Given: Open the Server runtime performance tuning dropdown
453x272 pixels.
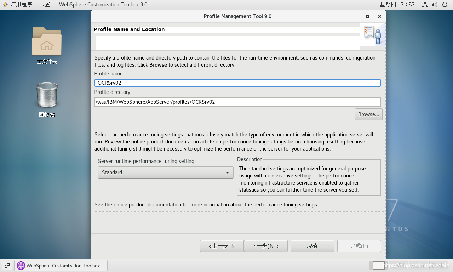Looking at the screenshot, I should (166, 172).
